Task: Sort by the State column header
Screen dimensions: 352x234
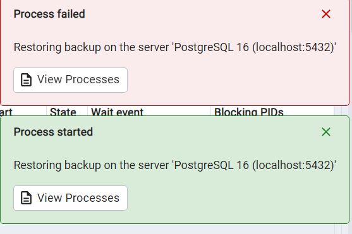Action: pos(63,112)
